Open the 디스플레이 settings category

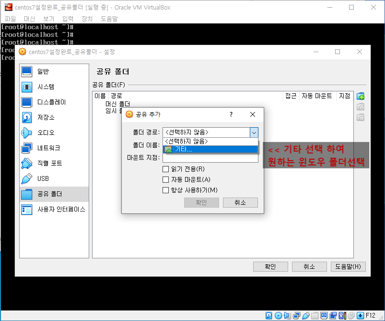(x=54, y=102)
